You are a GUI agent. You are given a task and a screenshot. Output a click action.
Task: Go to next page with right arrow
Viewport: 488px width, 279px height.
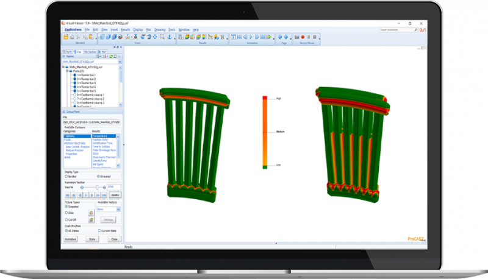(287, 37)
